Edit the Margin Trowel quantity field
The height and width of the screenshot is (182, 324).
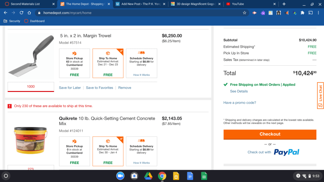[x=31, y=87]
